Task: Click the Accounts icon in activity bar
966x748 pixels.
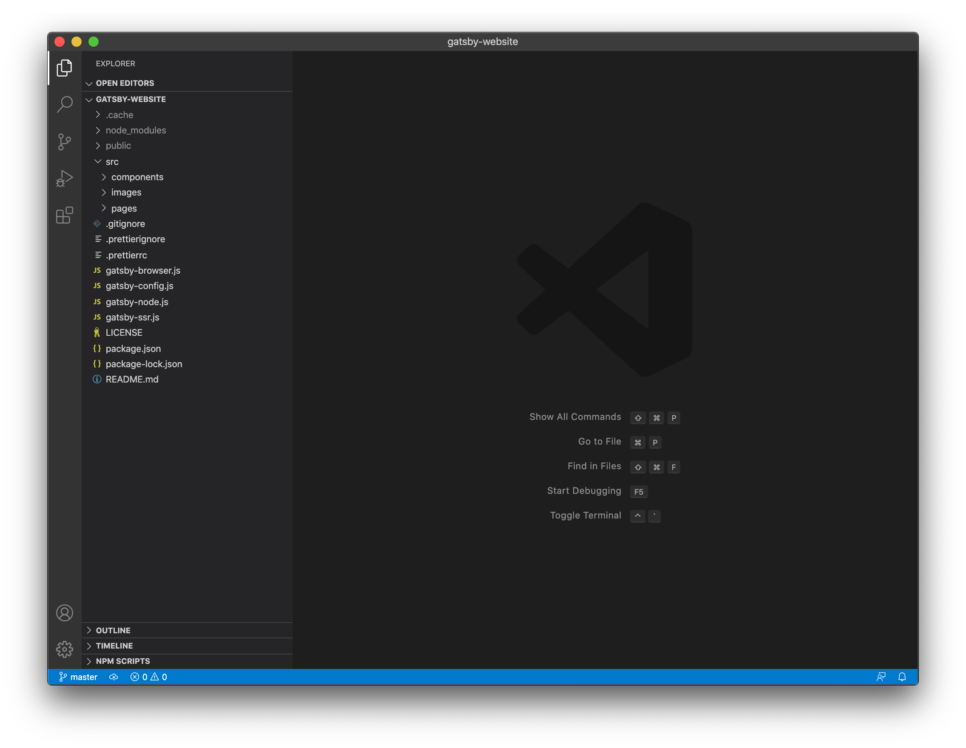Action: [65, 613]
